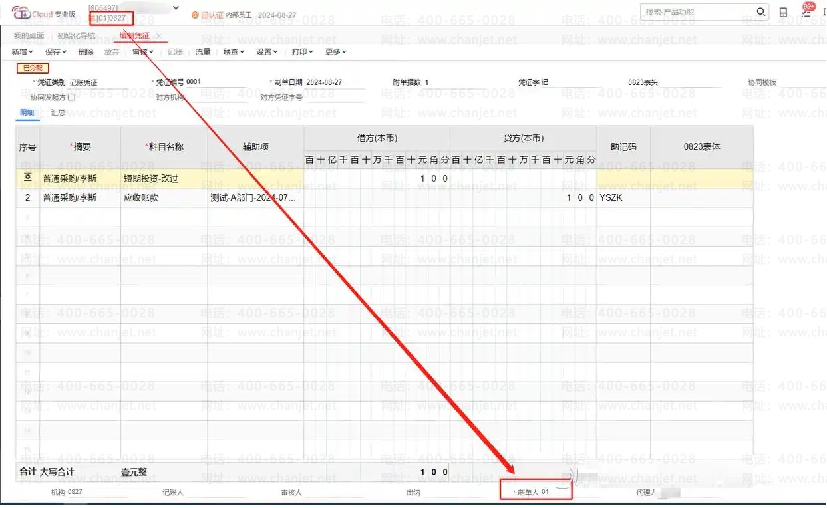Click the 凭证类别 field showing 记账凭证
The height and width of the screenshot is (508, 827).
(x=100, y=83)
